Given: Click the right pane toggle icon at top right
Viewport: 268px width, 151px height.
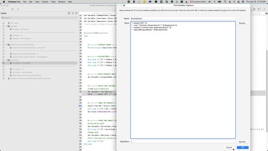Looking at the screenshot, I should pyautogui.click(x=264, y=9).
